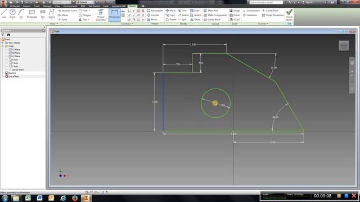
Task: Open the browser filter icon
Action: point(2,35)
